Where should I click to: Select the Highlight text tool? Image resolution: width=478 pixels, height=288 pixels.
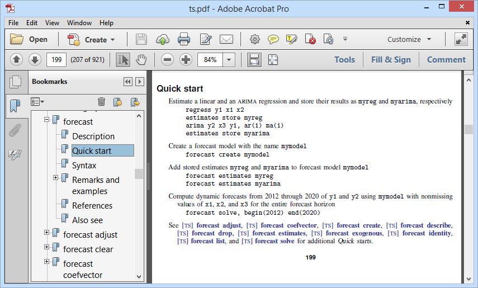tap(291, 39)
